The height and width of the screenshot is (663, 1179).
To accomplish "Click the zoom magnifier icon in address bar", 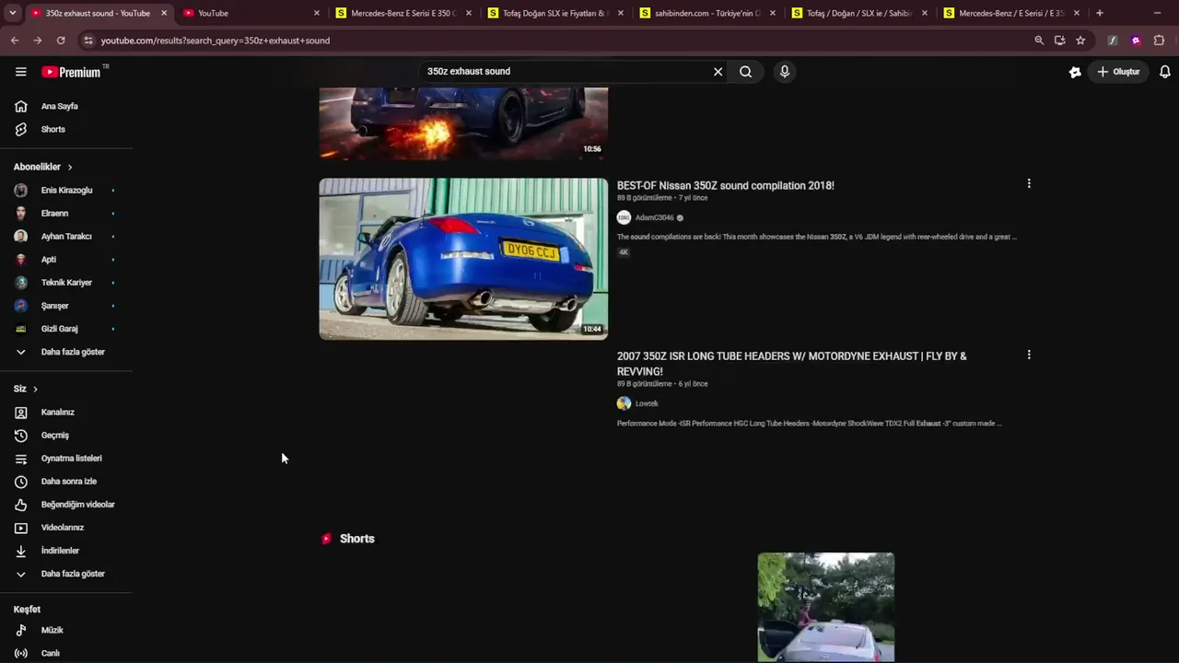I will 1039,41.
